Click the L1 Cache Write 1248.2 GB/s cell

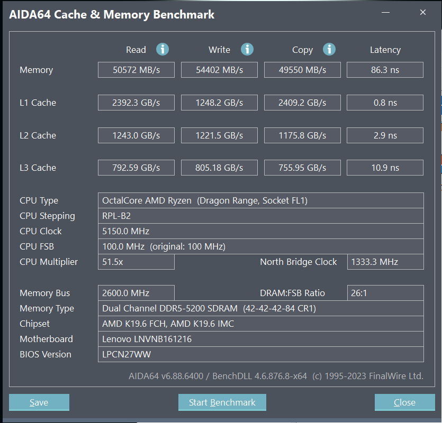coord(219,103)
